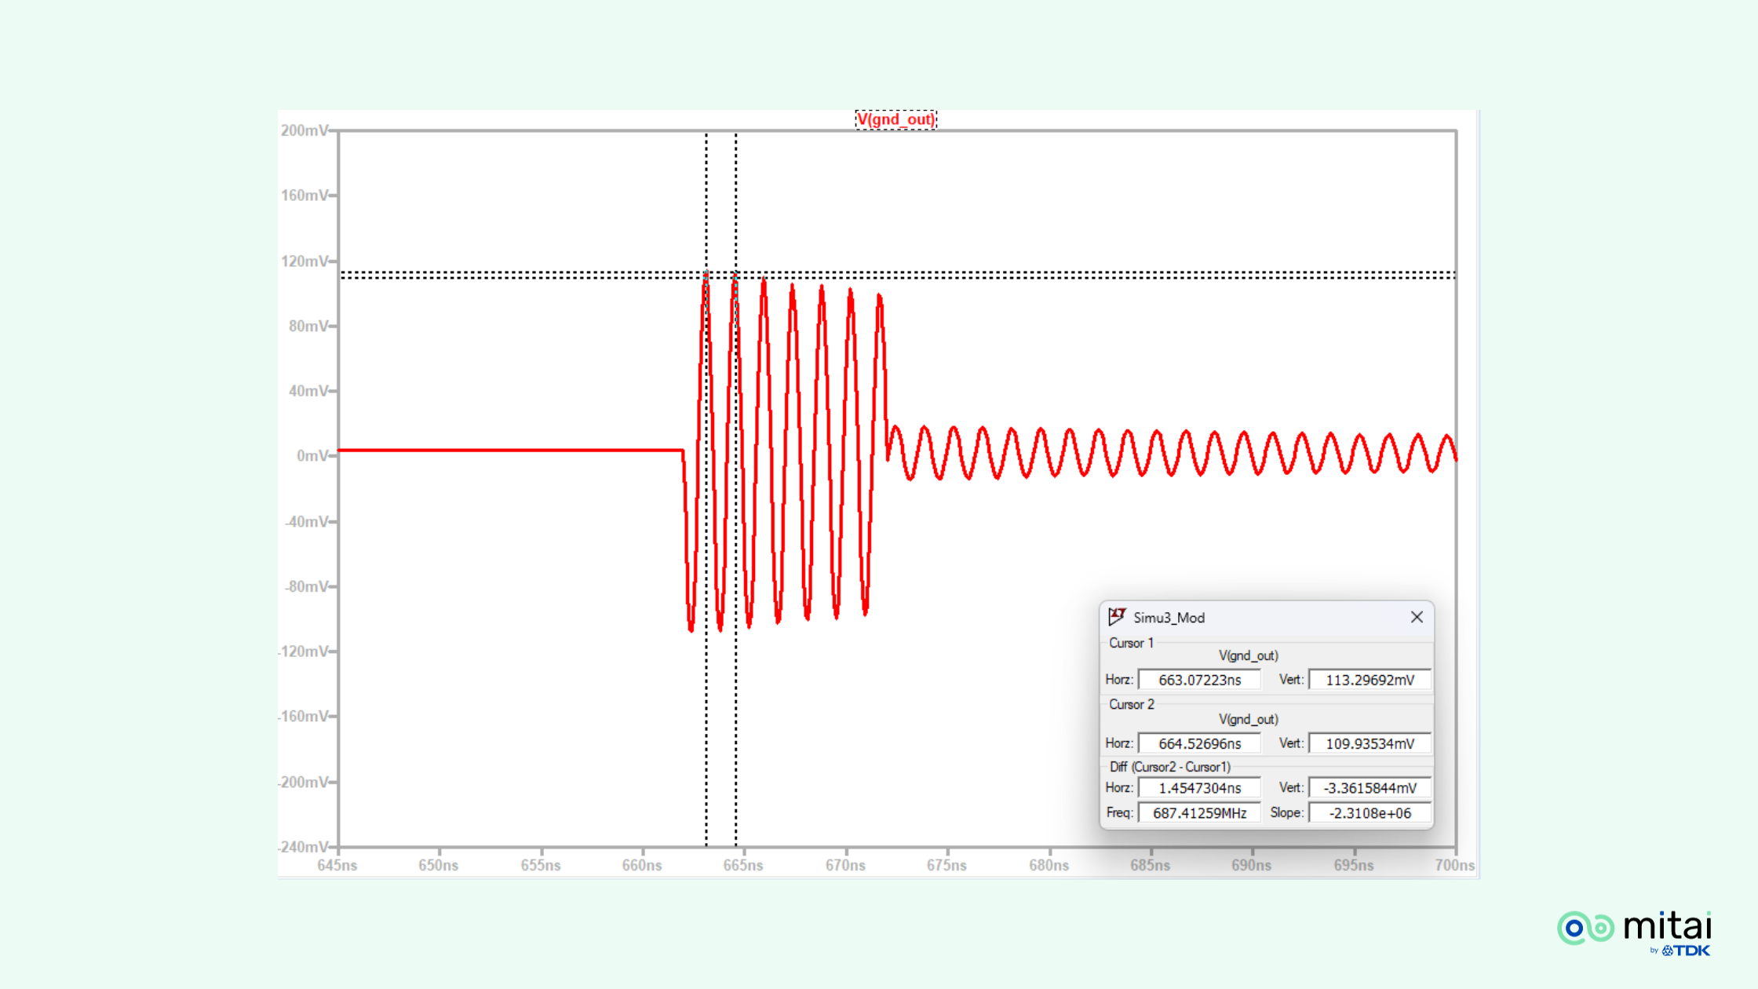The height and width of the screenshot is (989, 1758).
Task: Click the 0mV label on vertical axis
Action: [x=312, y=456]
